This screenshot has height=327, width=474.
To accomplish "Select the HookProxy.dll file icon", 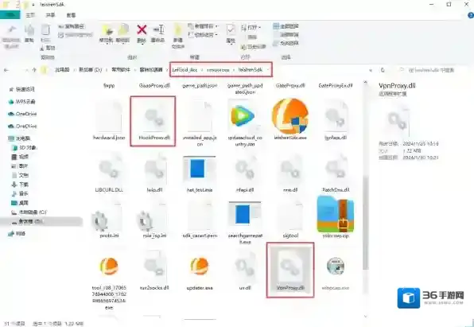I will point(154,118).
